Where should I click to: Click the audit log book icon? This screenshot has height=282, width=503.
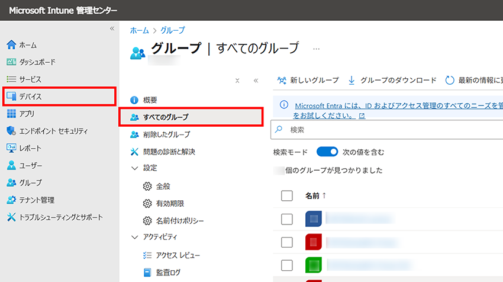tap(147, 273)
